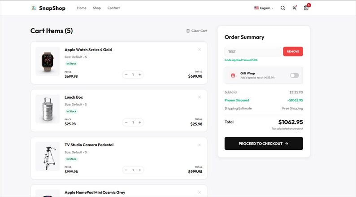
Task: Click the promo code TEST field
Action: pyautogui.click(x=253, y=52)
